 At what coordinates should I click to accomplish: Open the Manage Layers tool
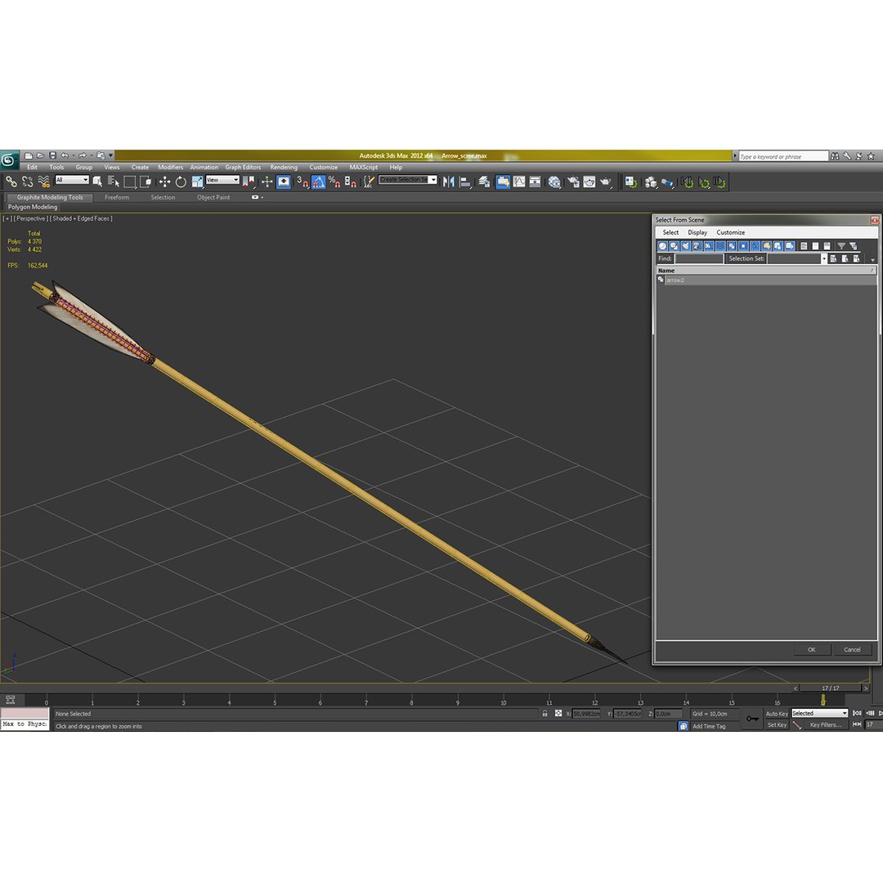tap(484, 182)
